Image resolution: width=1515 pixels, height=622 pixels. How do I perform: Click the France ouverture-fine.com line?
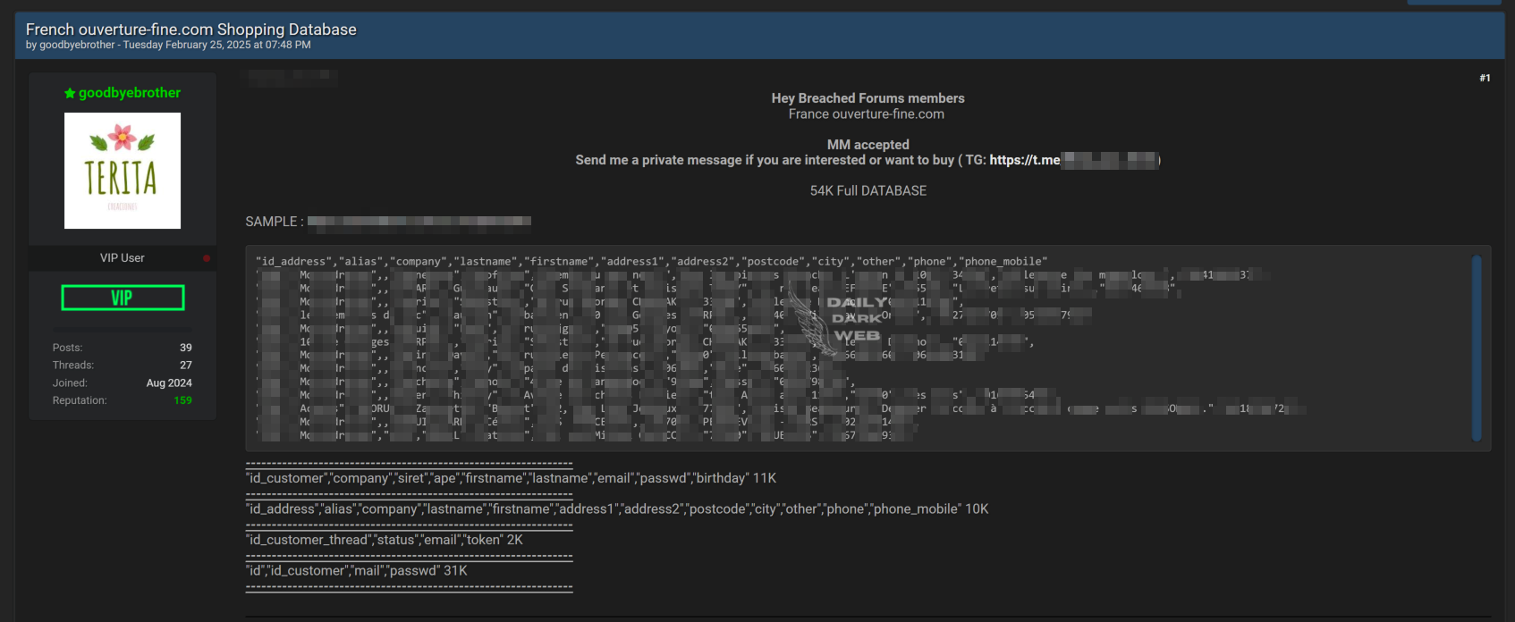point(867,113)
